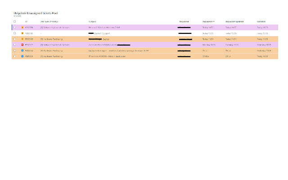Check the box for the Laptop purchasing ticket
Image resolution: width=288 pixels, height=180 pixels.
[x=15, y=39]
